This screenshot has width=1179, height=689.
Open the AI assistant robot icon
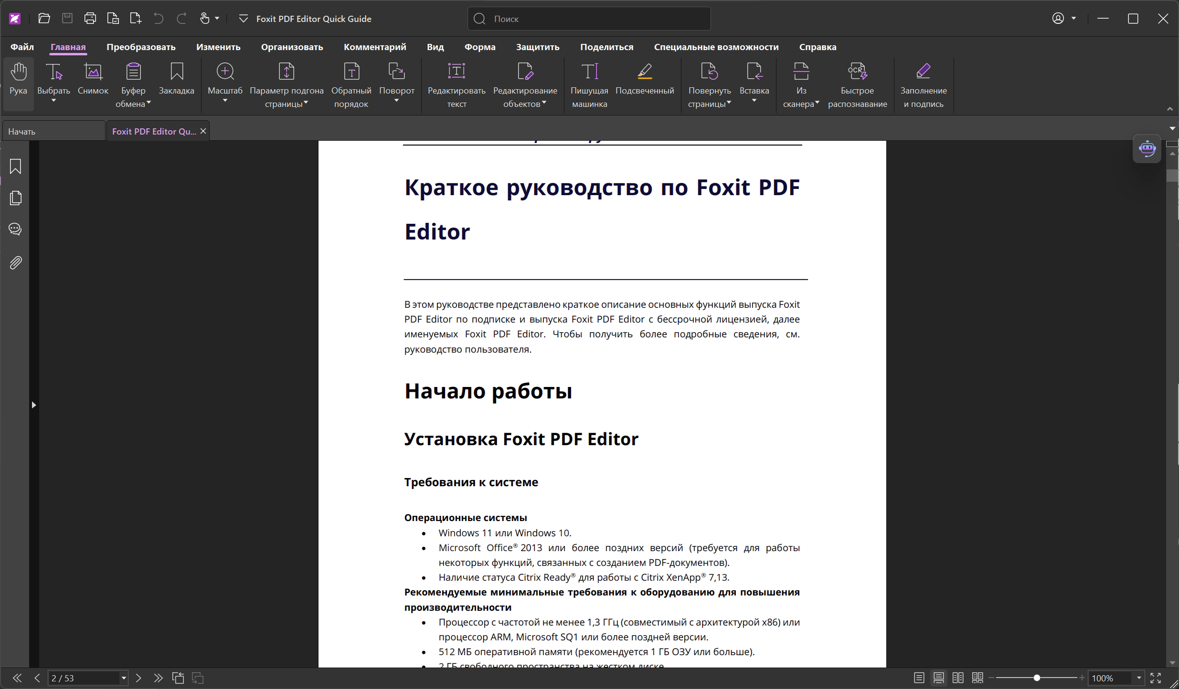pyautogui.click(x=1147, y=149)
